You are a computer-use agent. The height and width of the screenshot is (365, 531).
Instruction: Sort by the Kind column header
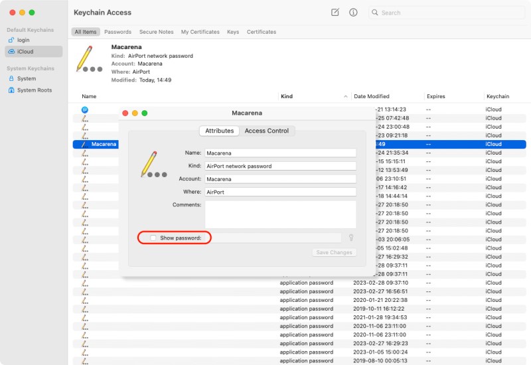[287, 96]
